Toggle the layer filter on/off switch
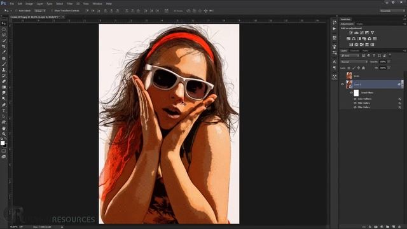This screenshot has width=407, height=229. (390, 55)
